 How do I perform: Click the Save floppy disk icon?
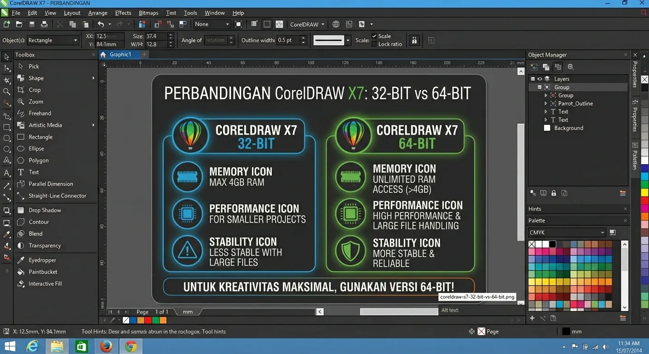click(32, 24)
